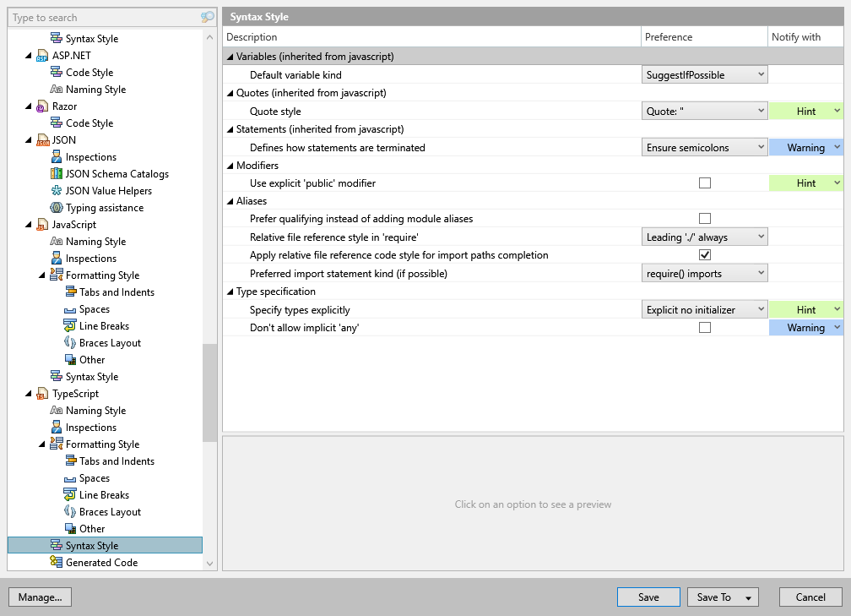The width and height of the screenshot is (851, 616).
Task: Select the Razor Code Style tree item
Action: pos(89,123)
